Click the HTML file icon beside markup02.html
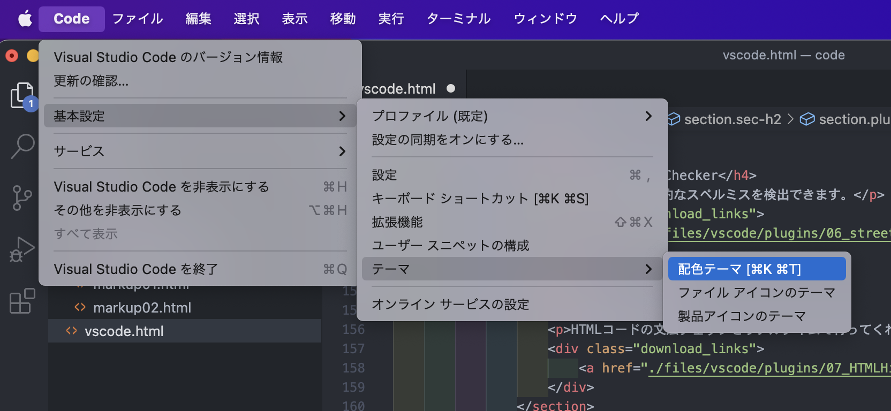This screenshot has height=411, width=891. pyautogui.click(x=80, y=308)
